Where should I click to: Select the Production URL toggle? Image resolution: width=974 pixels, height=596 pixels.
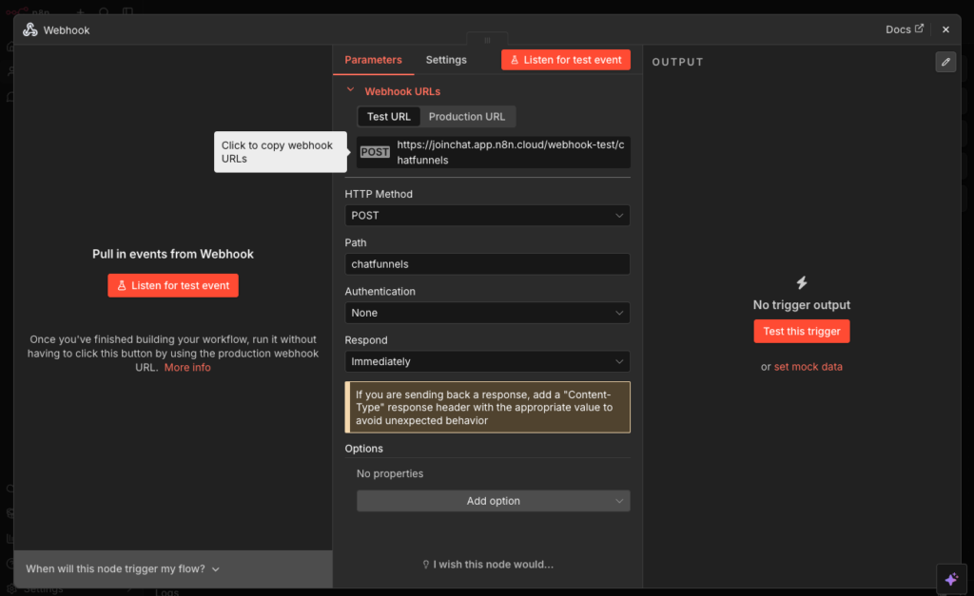tap(467, 117)
